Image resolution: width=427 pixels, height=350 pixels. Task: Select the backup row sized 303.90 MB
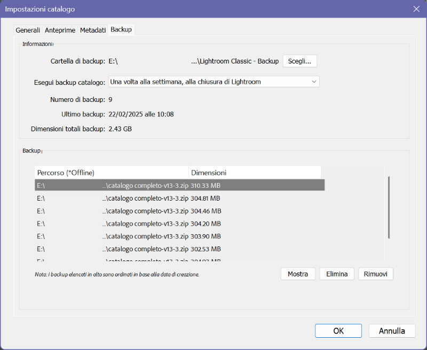point(180,236)
